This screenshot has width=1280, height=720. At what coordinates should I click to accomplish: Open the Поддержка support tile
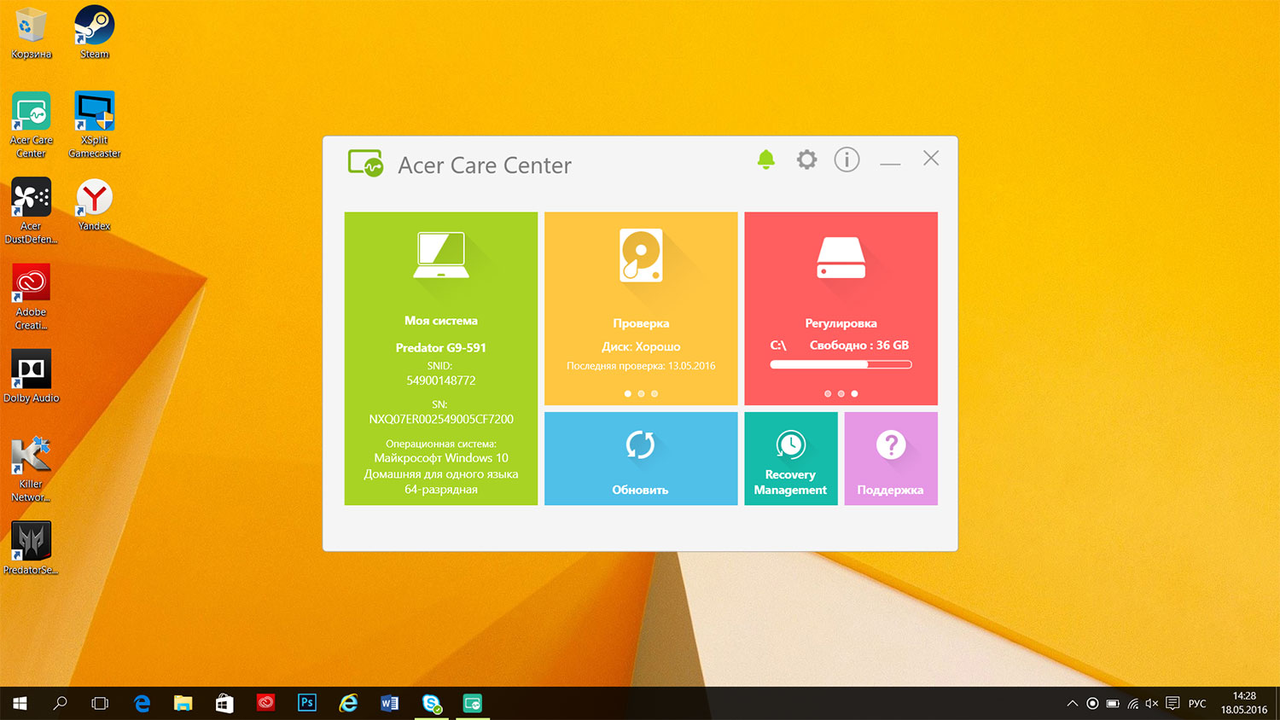[890, 459]
